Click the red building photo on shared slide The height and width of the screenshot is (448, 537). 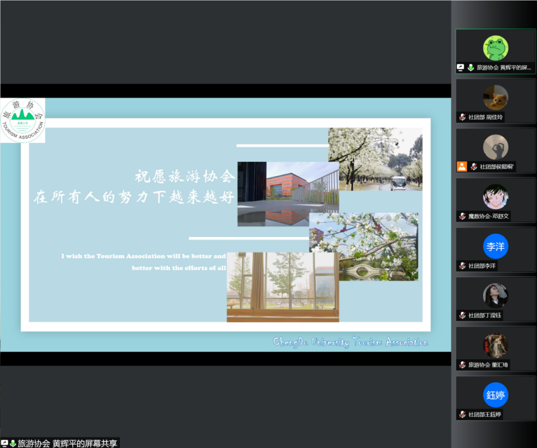coord(288,193)
